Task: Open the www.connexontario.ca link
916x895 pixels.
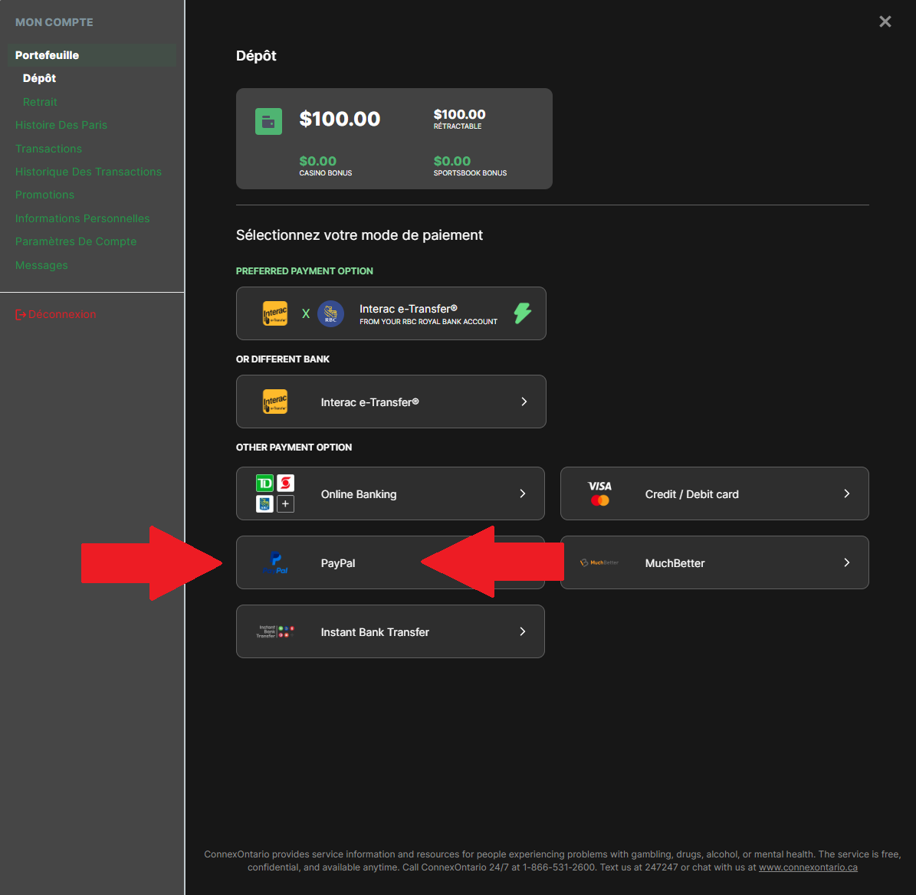Action: pyautogui.click(x=808, y=867)
